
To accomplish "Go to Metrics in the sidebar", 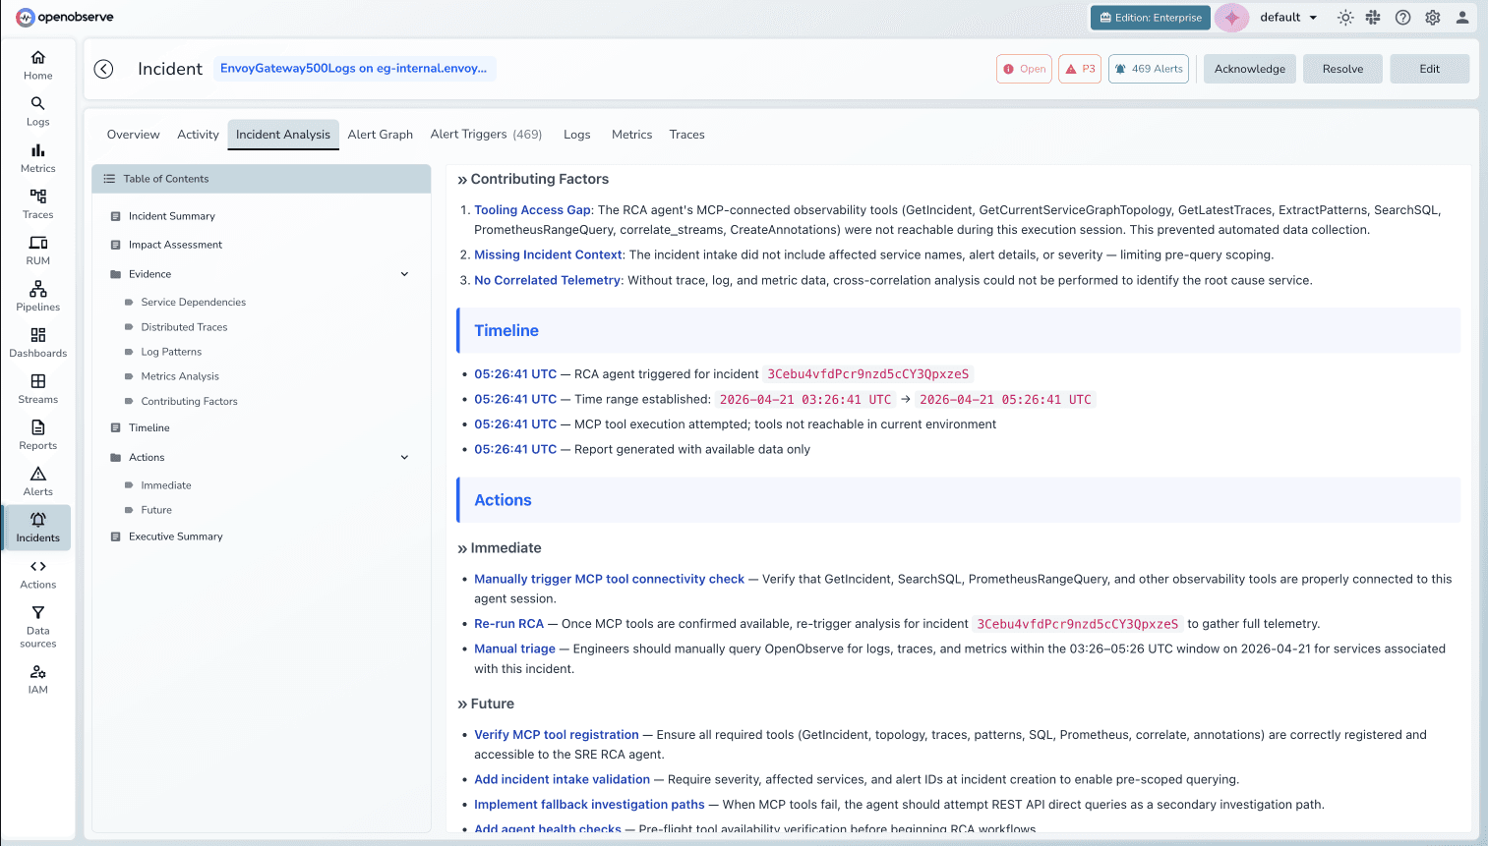I will pyautogui.click(x=37, y=157).
